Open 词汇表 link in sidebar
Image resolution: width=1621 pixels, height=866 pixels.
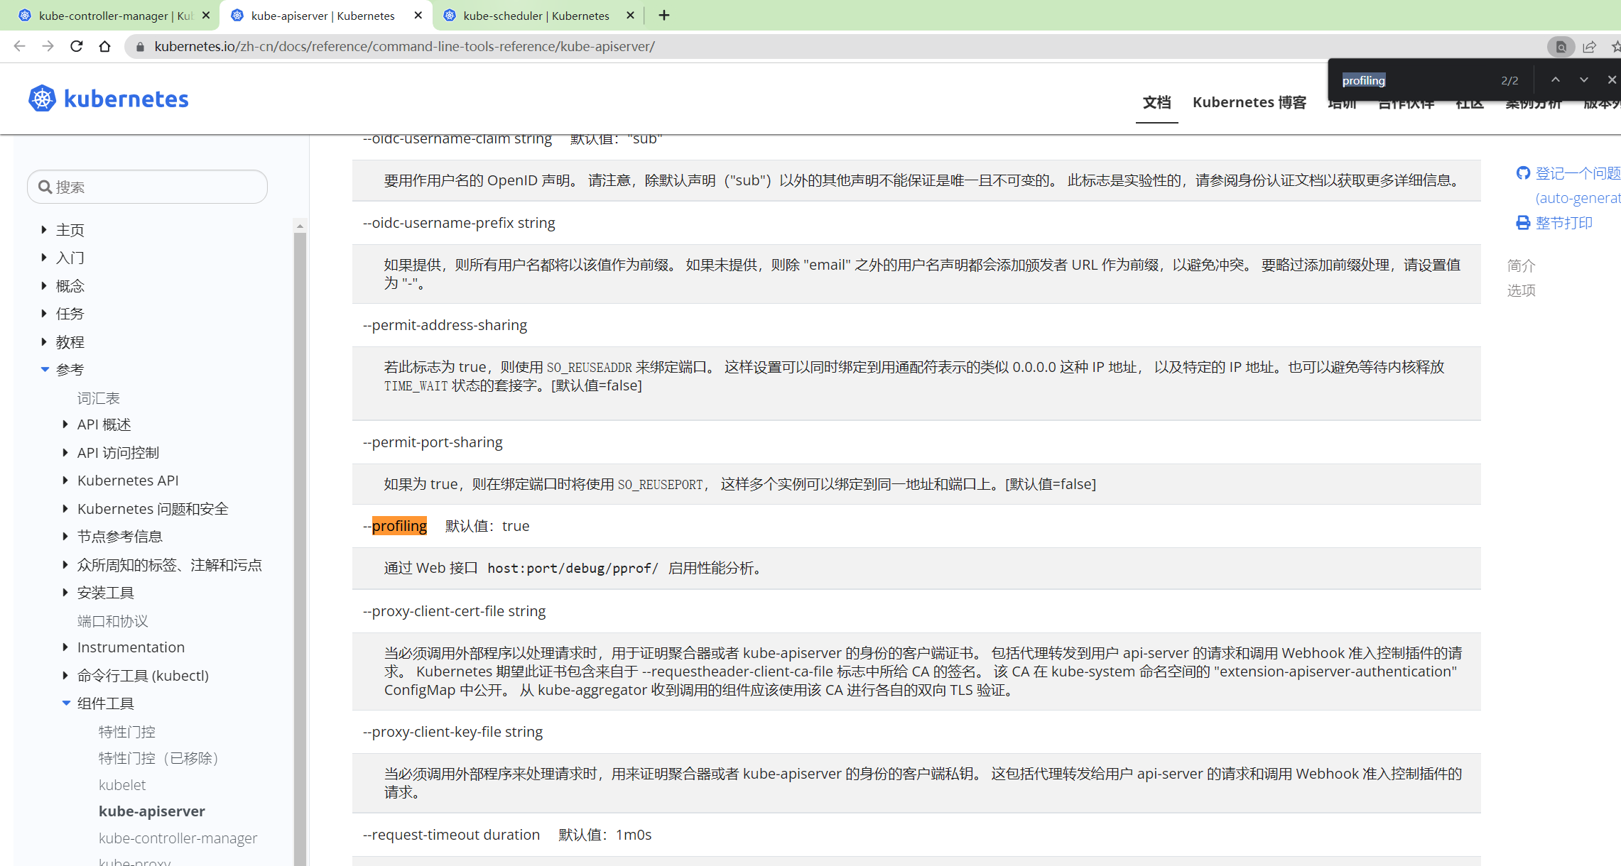click(x=98, y=398)
